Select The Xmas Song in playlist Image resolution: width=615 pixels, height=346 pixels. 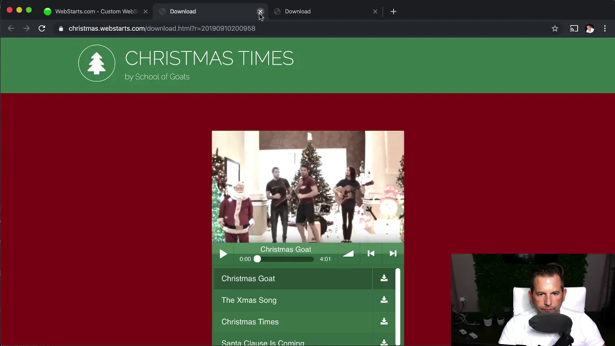[293, 300]
